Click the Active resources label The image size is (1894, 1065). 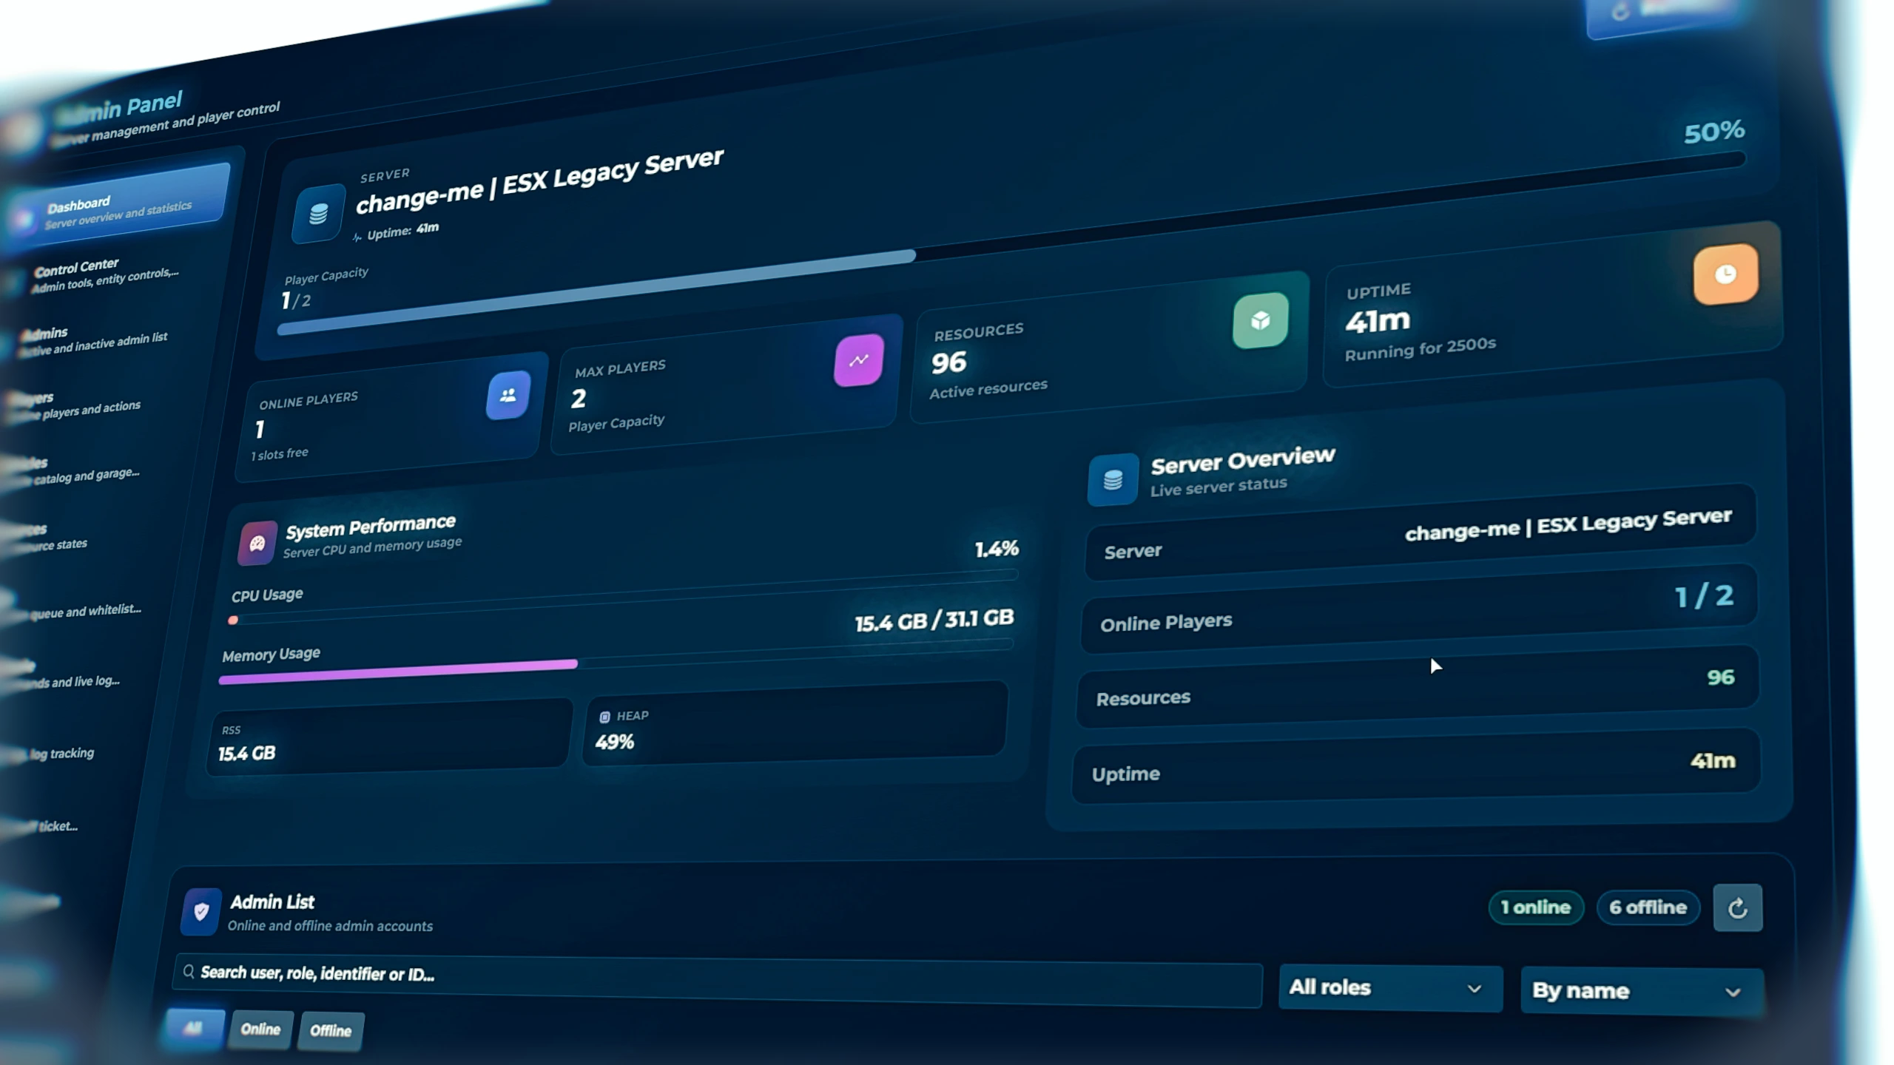(x=988, y=389)
